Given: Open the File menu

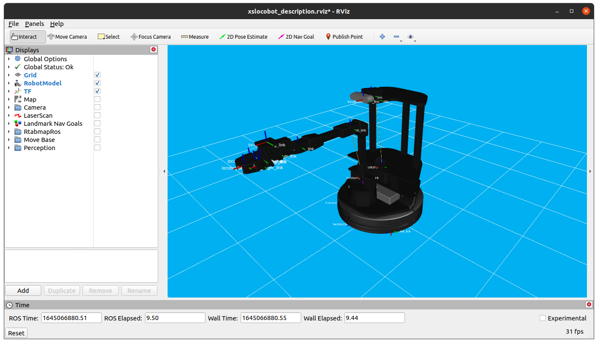Looking at the screenshot, I should (14, 24).
